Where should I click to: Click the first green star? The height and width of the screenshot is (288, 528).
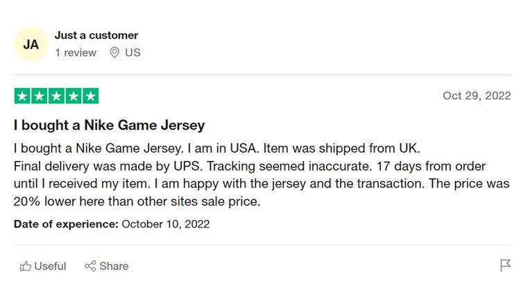(22, 96)
